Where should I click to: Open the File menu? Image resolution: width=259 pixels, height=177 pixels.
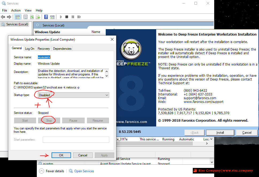[x=5, y=10]
